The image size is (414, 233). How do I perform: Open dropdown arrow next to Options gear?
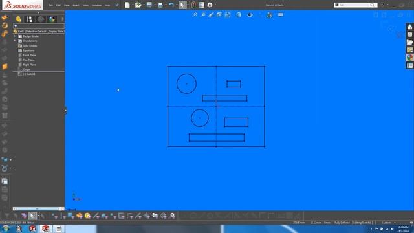pyautogui.click(x=215, y=5)
